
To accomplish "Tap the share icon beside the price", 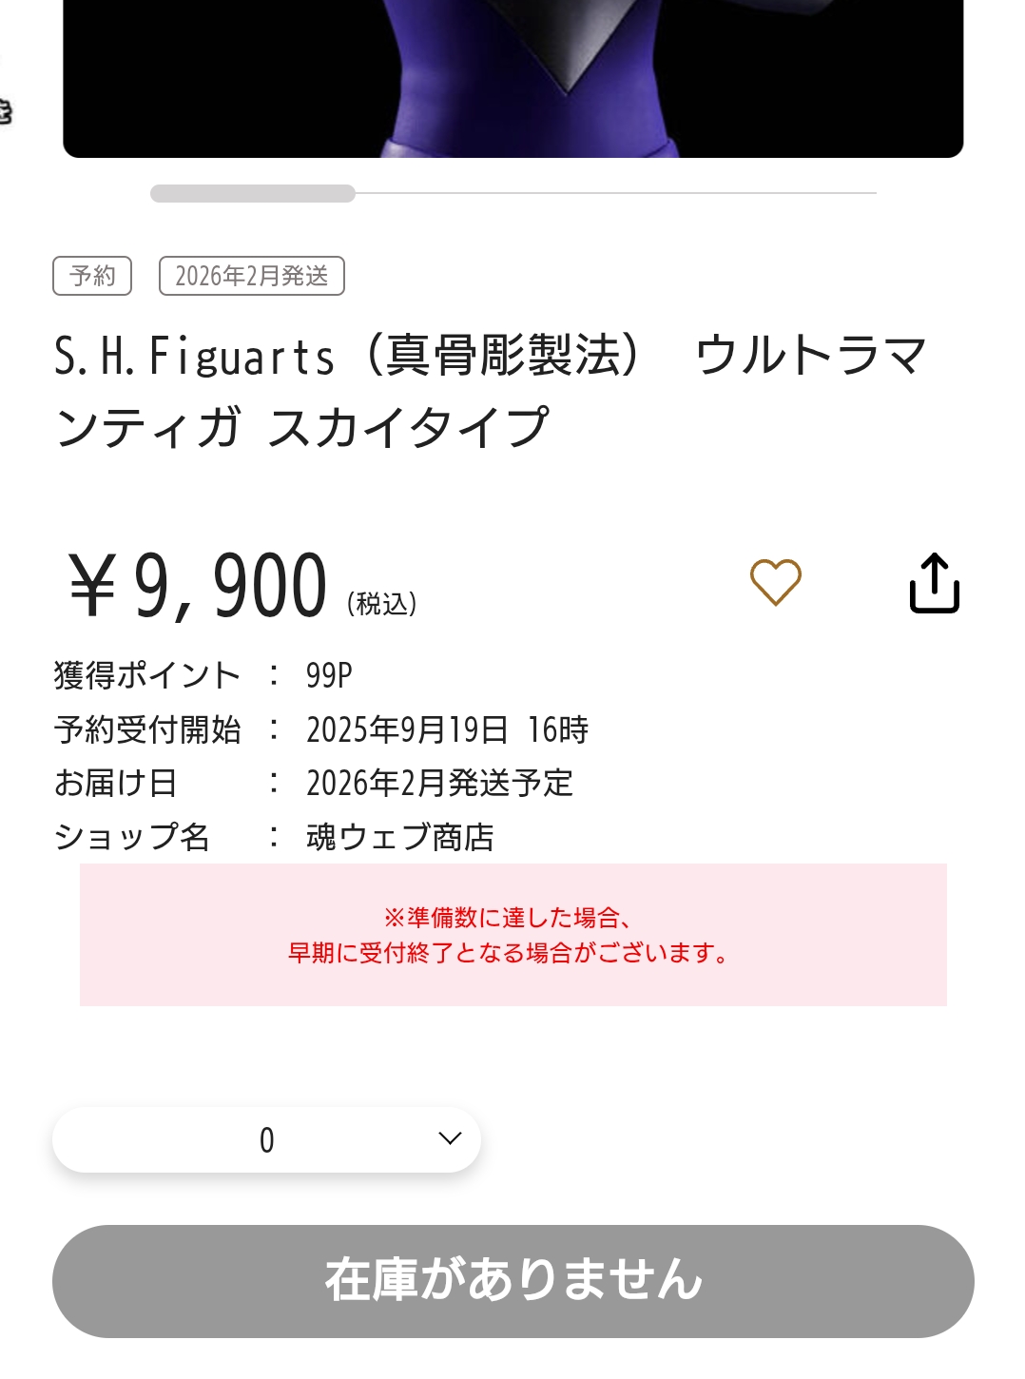I will [934, 583].
